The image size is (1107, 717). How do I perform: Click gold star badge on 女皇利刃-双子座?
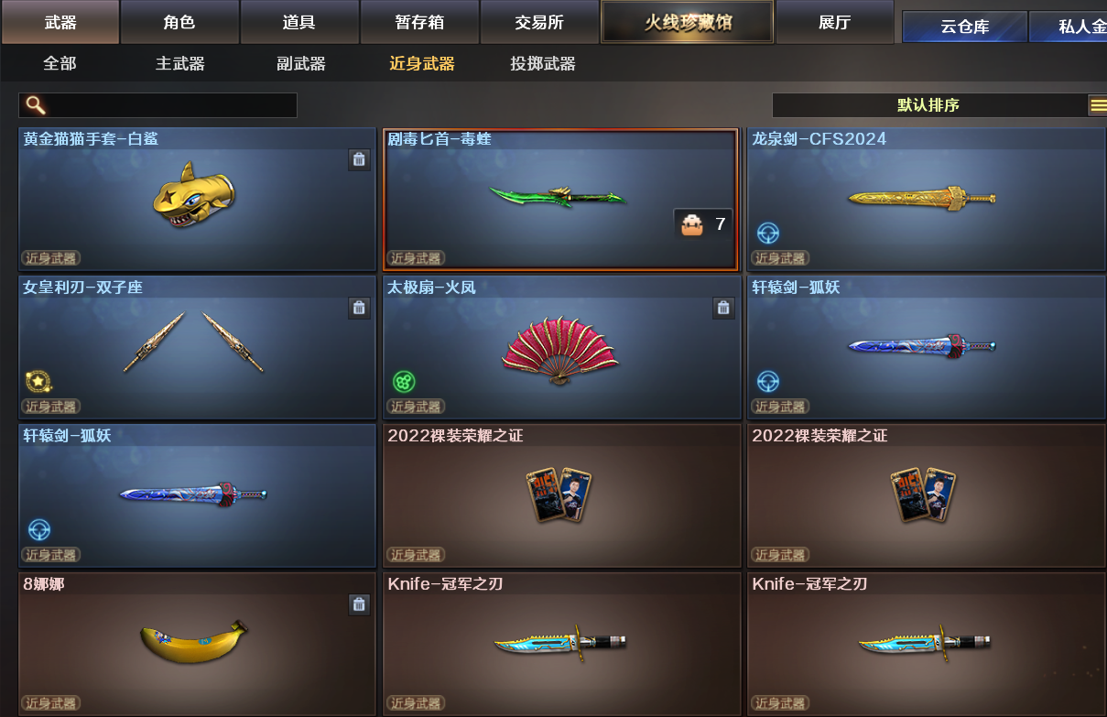38,381
